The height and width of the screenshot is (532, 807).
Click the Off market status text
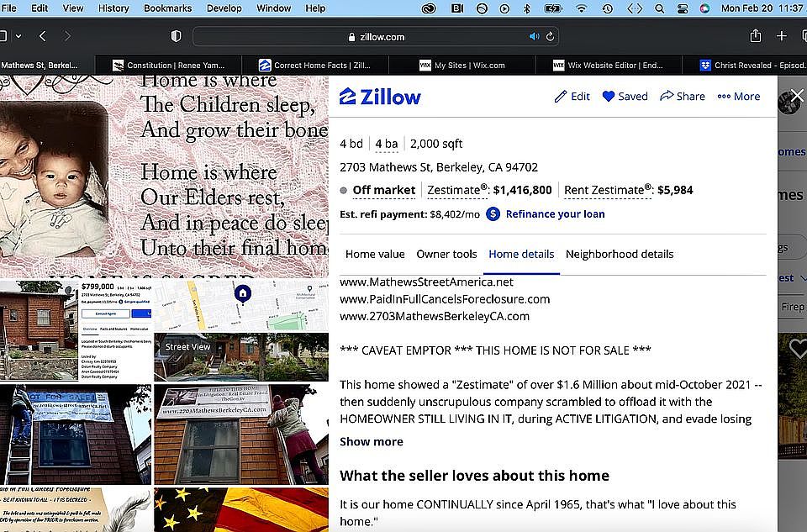coord(383,191)
